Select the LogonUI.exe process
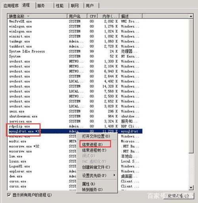Viewport: 198px width, 203px height. click(x=19, y=166)
